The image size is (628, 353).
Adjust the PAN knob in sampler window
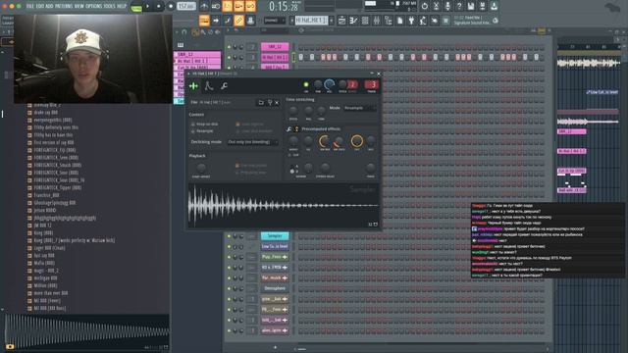(318, 84)
